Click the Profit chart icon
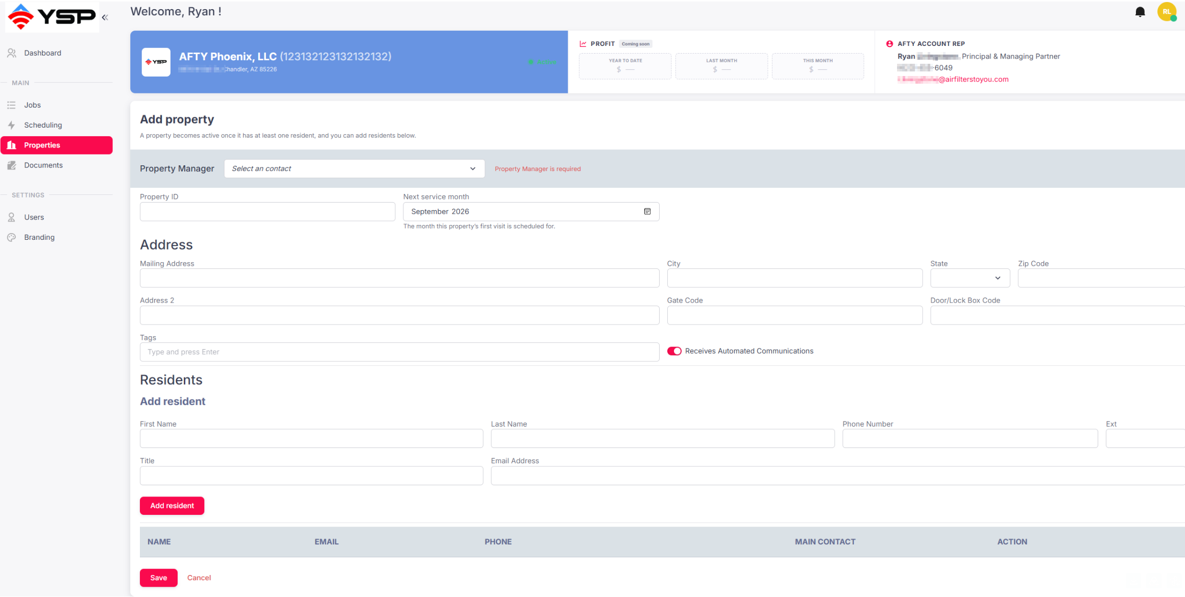 pyautogui.click(x=583, y=44)
